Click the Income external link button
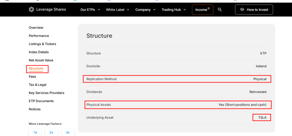292x136 pixels. click(202, 10)
